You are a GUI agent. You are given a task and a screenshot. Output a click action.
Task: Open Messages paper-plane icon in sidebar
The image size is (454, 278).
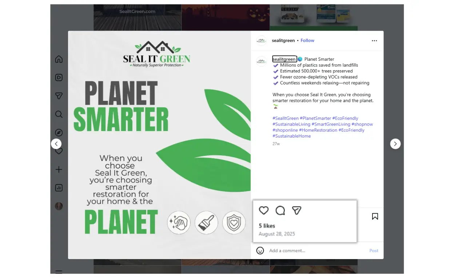(59, 96)
